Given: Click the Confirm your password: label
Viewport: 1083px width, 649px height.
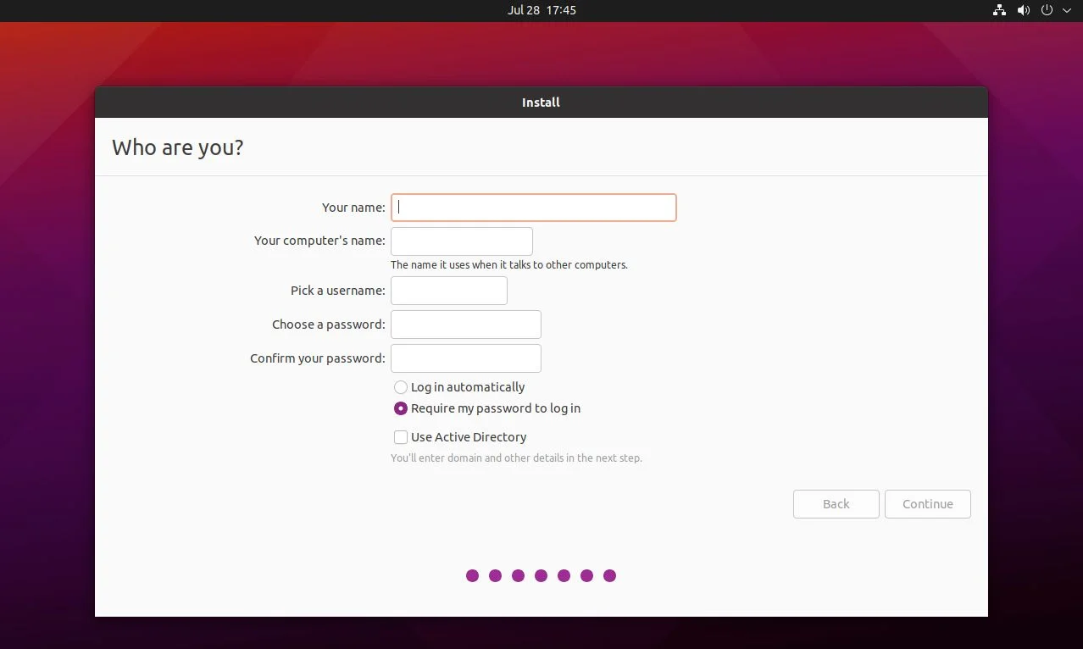Looking at the screenshot, I should click(318, 358).
